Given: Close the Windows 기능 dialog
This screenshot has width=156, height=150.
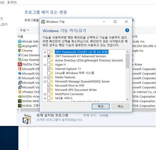Looking at the screenshot, I should point(126,22).
